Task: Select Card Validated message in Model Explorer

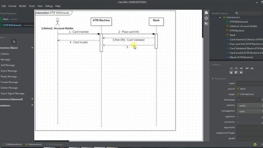Action: click(246, 49)
